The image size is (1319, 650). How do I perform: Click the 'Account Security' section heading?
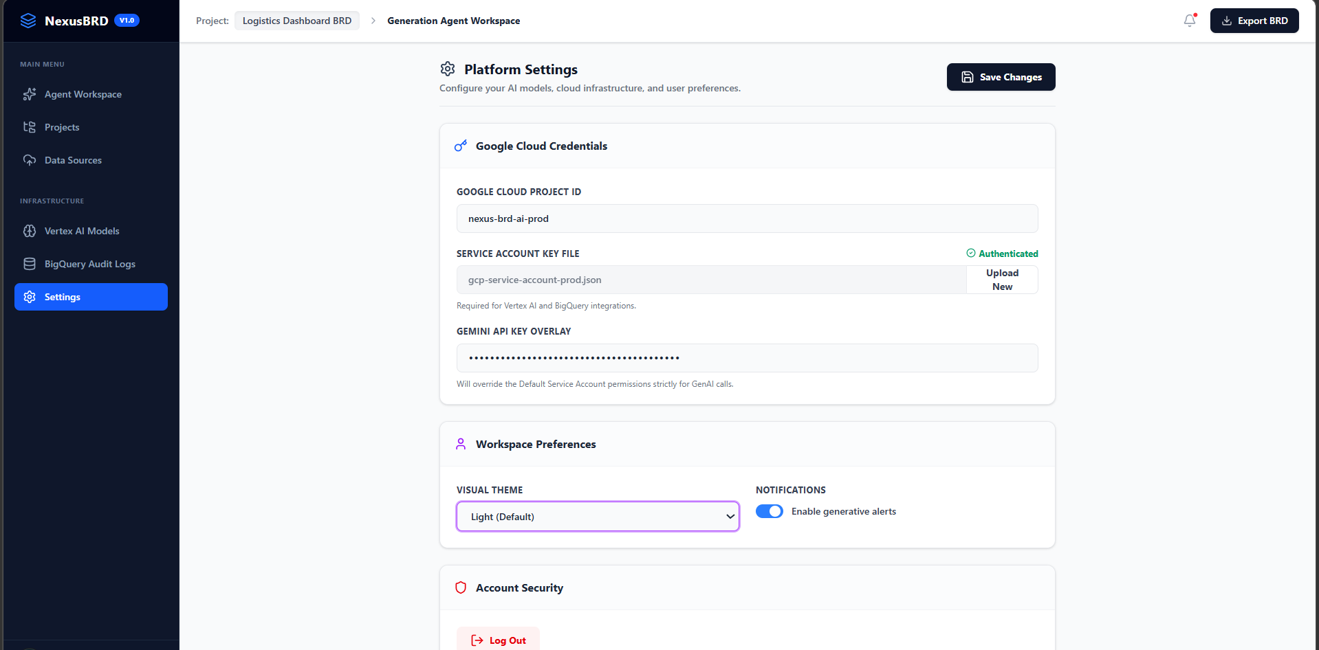pyautogui.click(x=519, y=587)
